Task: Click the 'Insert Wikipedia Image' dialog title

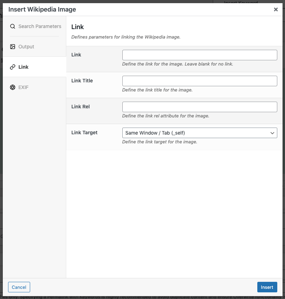Action: 42,9
